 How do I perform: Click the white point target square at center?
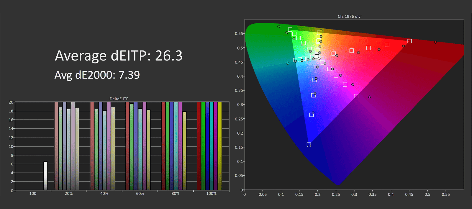click(x=317, y=56)
